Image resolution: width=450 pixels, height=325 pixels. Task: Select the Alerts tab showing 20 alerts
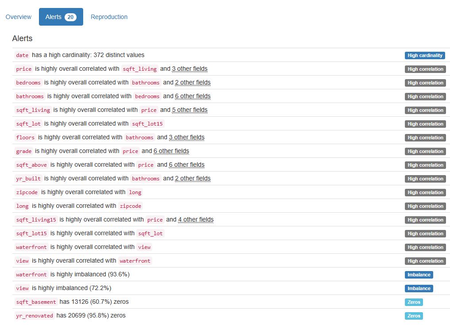(61, 17)
